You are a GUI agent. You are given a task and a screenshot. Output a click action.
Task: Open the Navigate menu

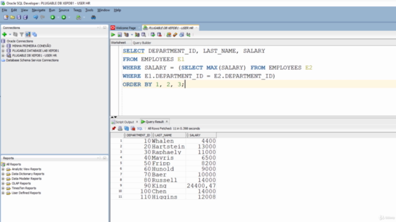click(38, 10)
